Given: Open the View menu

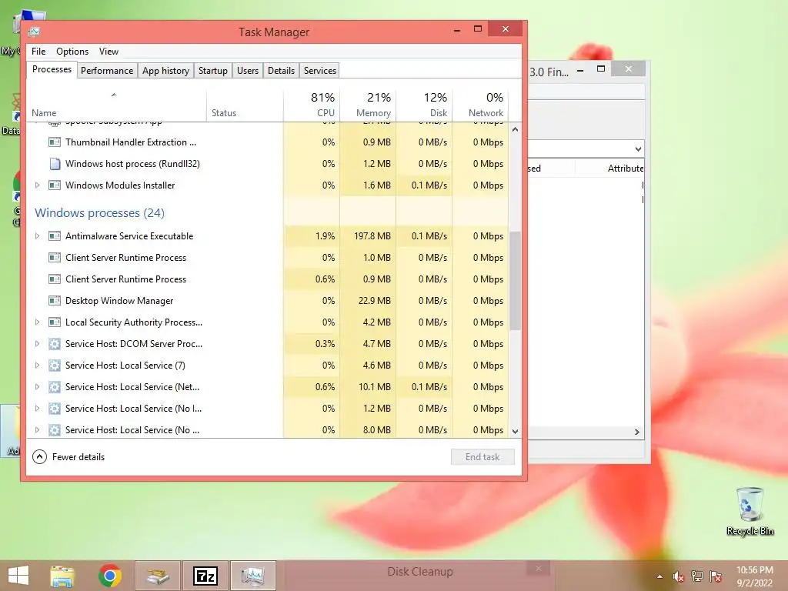Looking at the screenshot, I should click(x=109, y=52).
